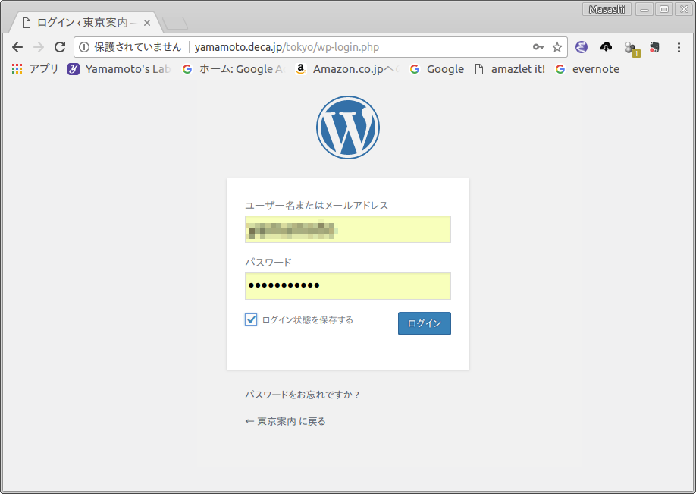Viewport: 696px width, 494px height.
Task: Toggle the ログイン状態を保存する checkbox
Action: click(251, 319)
